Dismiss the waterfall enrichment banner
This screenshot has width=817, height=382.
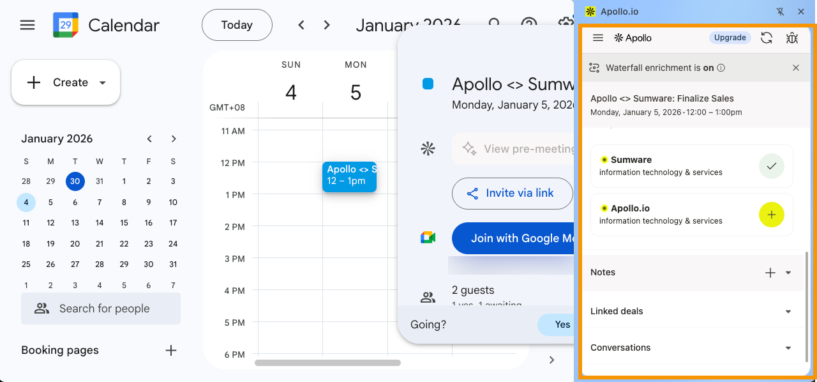click(x=796, y=68)
